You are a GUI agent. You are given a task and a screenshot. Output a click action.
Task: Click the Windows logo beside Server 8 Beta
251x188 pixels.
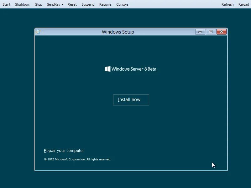pos(107,69)
